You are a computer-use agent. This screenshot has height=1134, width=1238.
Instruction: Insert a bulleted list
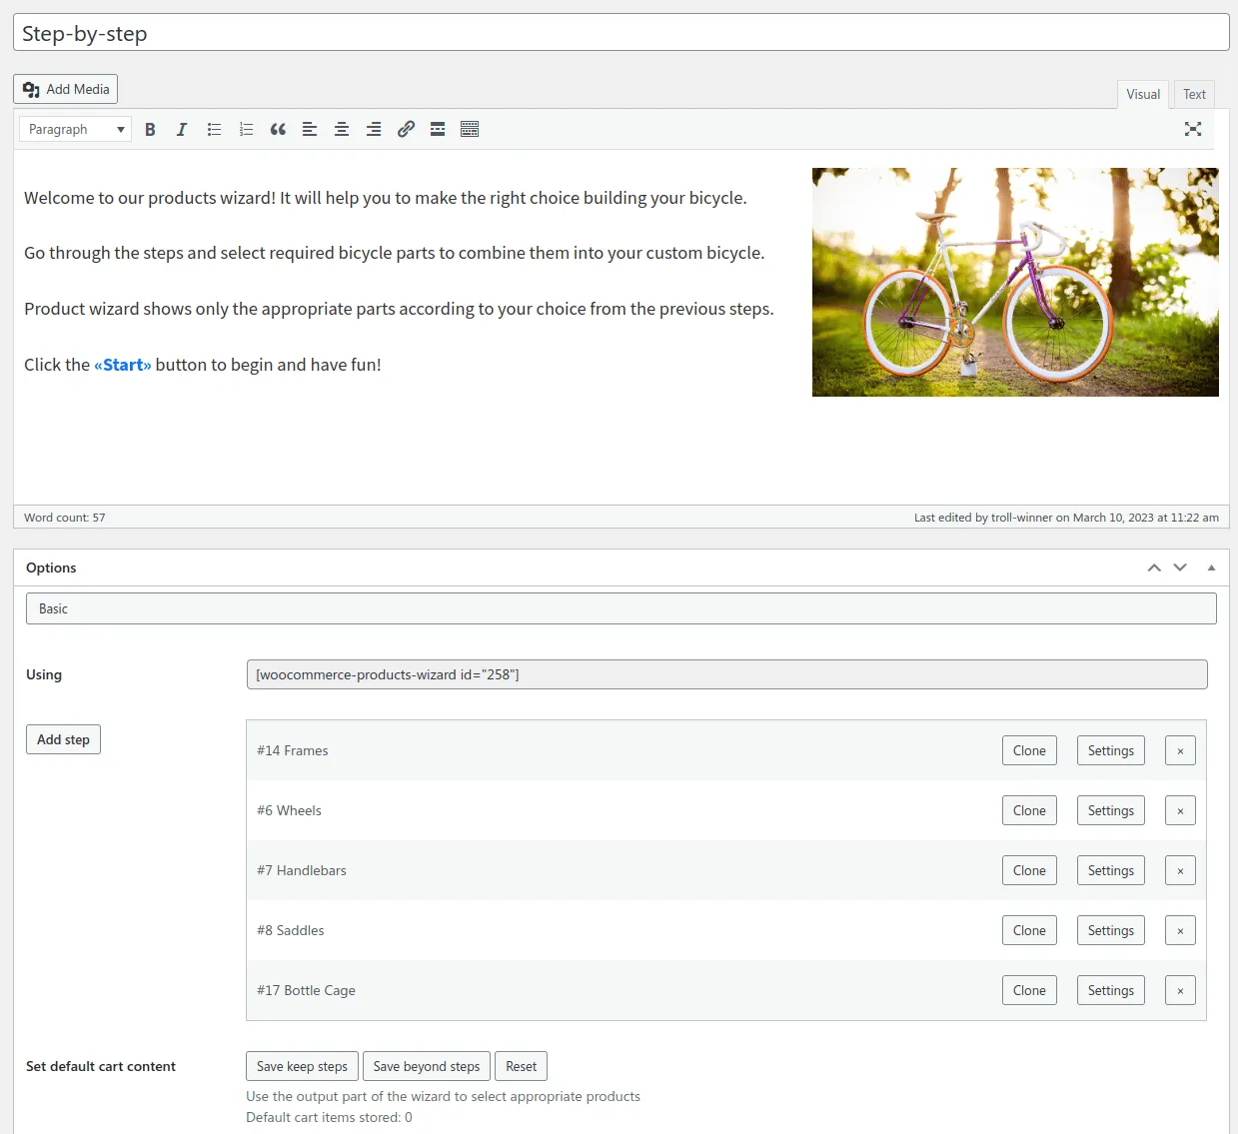214,129
